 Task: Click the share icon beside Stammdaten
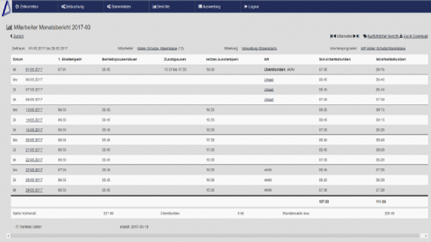click(109, 7)
